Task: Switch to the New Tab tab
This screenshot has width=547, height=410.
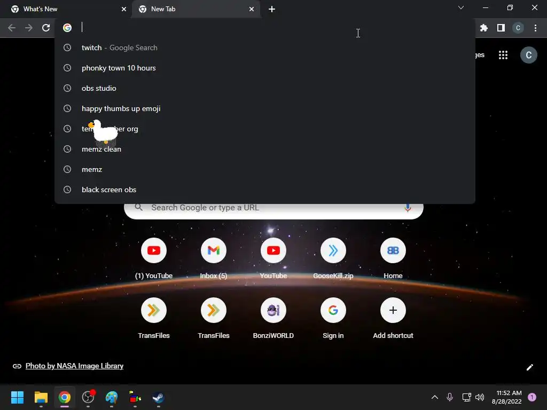Action: pos(196,9)
